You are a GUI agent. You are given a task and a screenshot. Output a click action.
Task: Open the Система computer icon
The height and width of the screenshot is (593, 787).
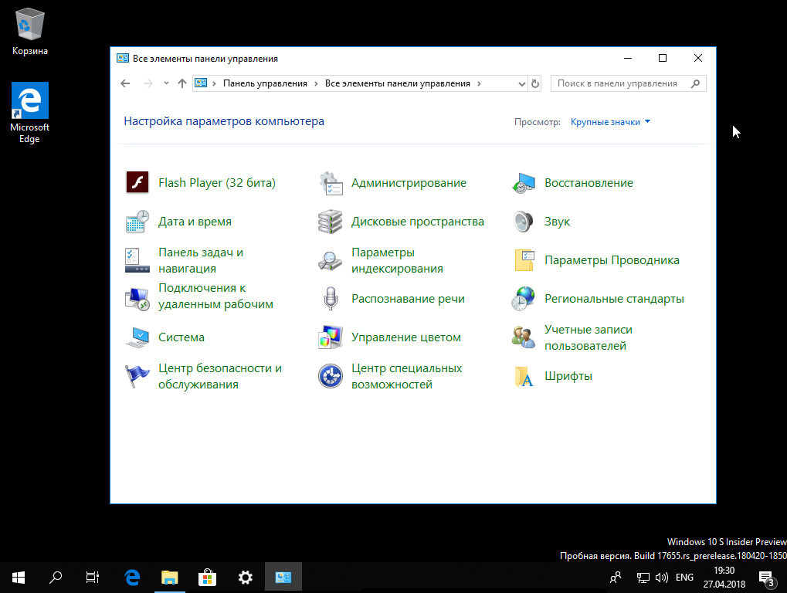pyautogui.click(x=137, y=337)
